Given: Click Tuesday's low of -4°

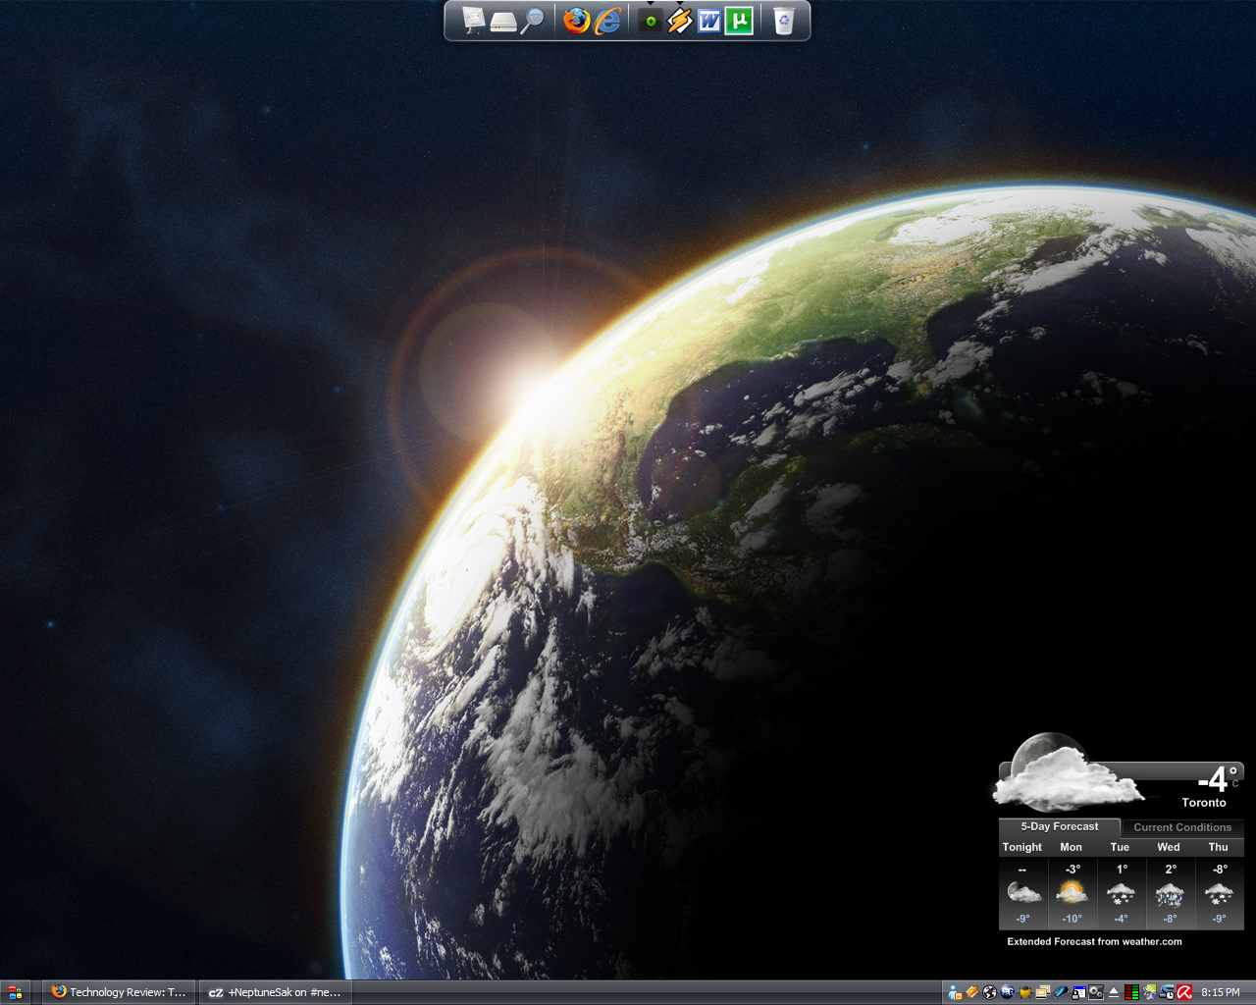Looking at the screenshot, I should (x=1121, y=919).
